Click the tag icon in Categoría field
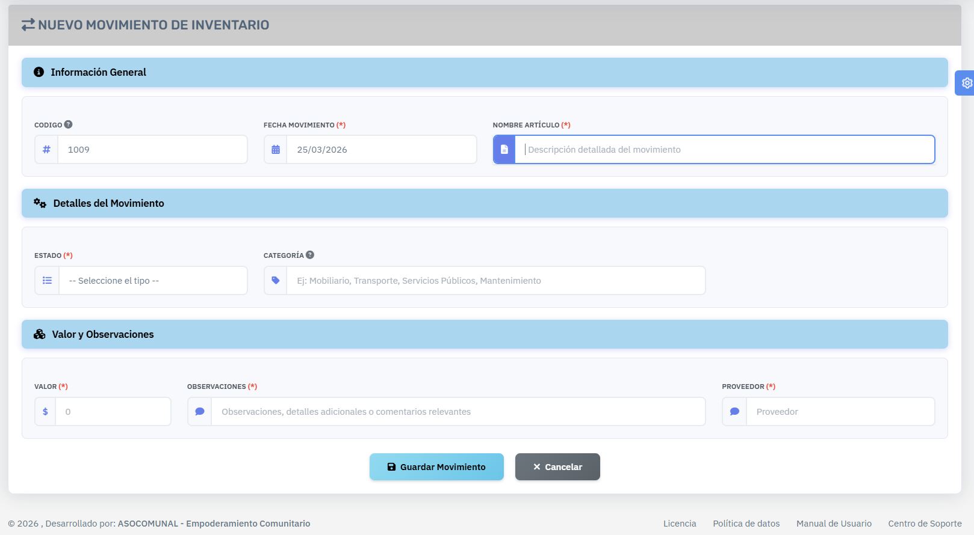 point(276,281)
